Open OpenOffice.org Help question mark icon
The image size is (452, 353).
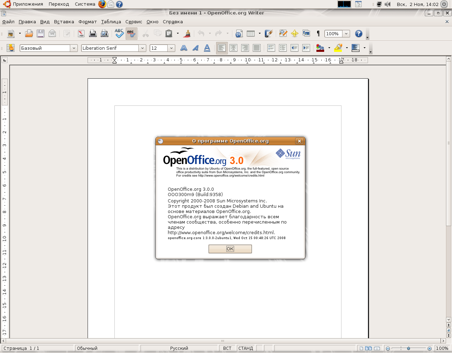pos(359,34)
